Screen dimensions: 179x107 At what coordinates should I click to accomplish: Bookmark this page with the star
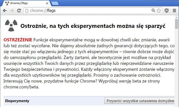[x=159, y=11]
